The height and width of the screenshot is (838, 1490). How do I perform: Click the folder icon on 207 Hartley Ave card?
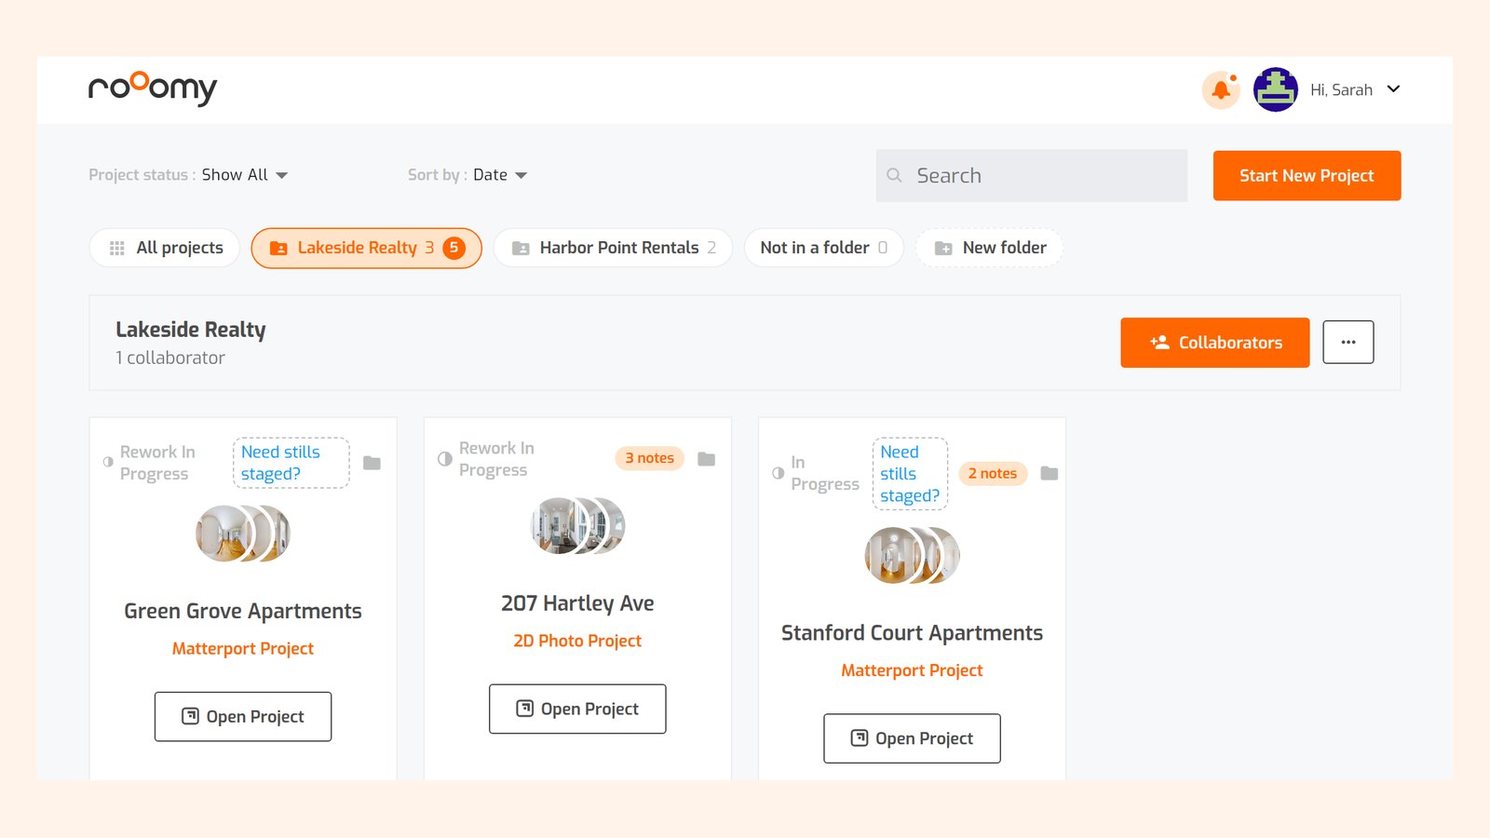point(707,459)
